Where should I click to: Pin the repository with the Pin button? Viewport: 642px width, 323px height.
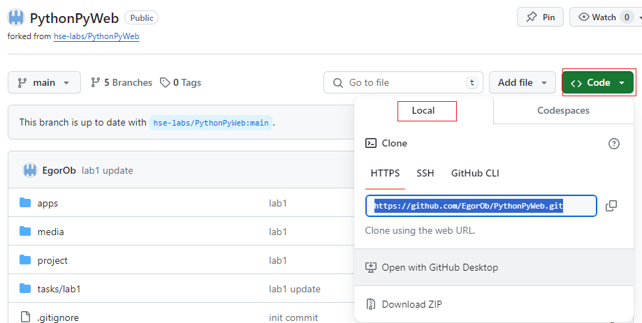541,17
